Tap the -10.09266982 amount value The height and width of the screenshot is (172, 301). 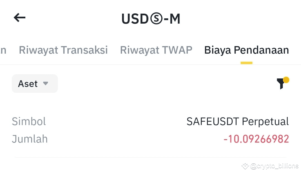[x=256, y=139]
